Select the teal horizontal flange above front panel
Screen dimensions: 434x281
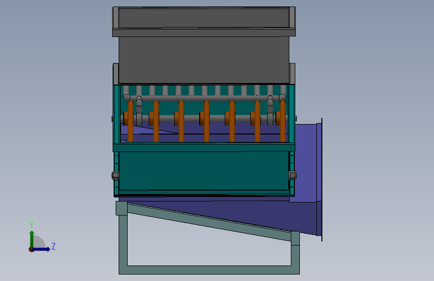point(204,147)
